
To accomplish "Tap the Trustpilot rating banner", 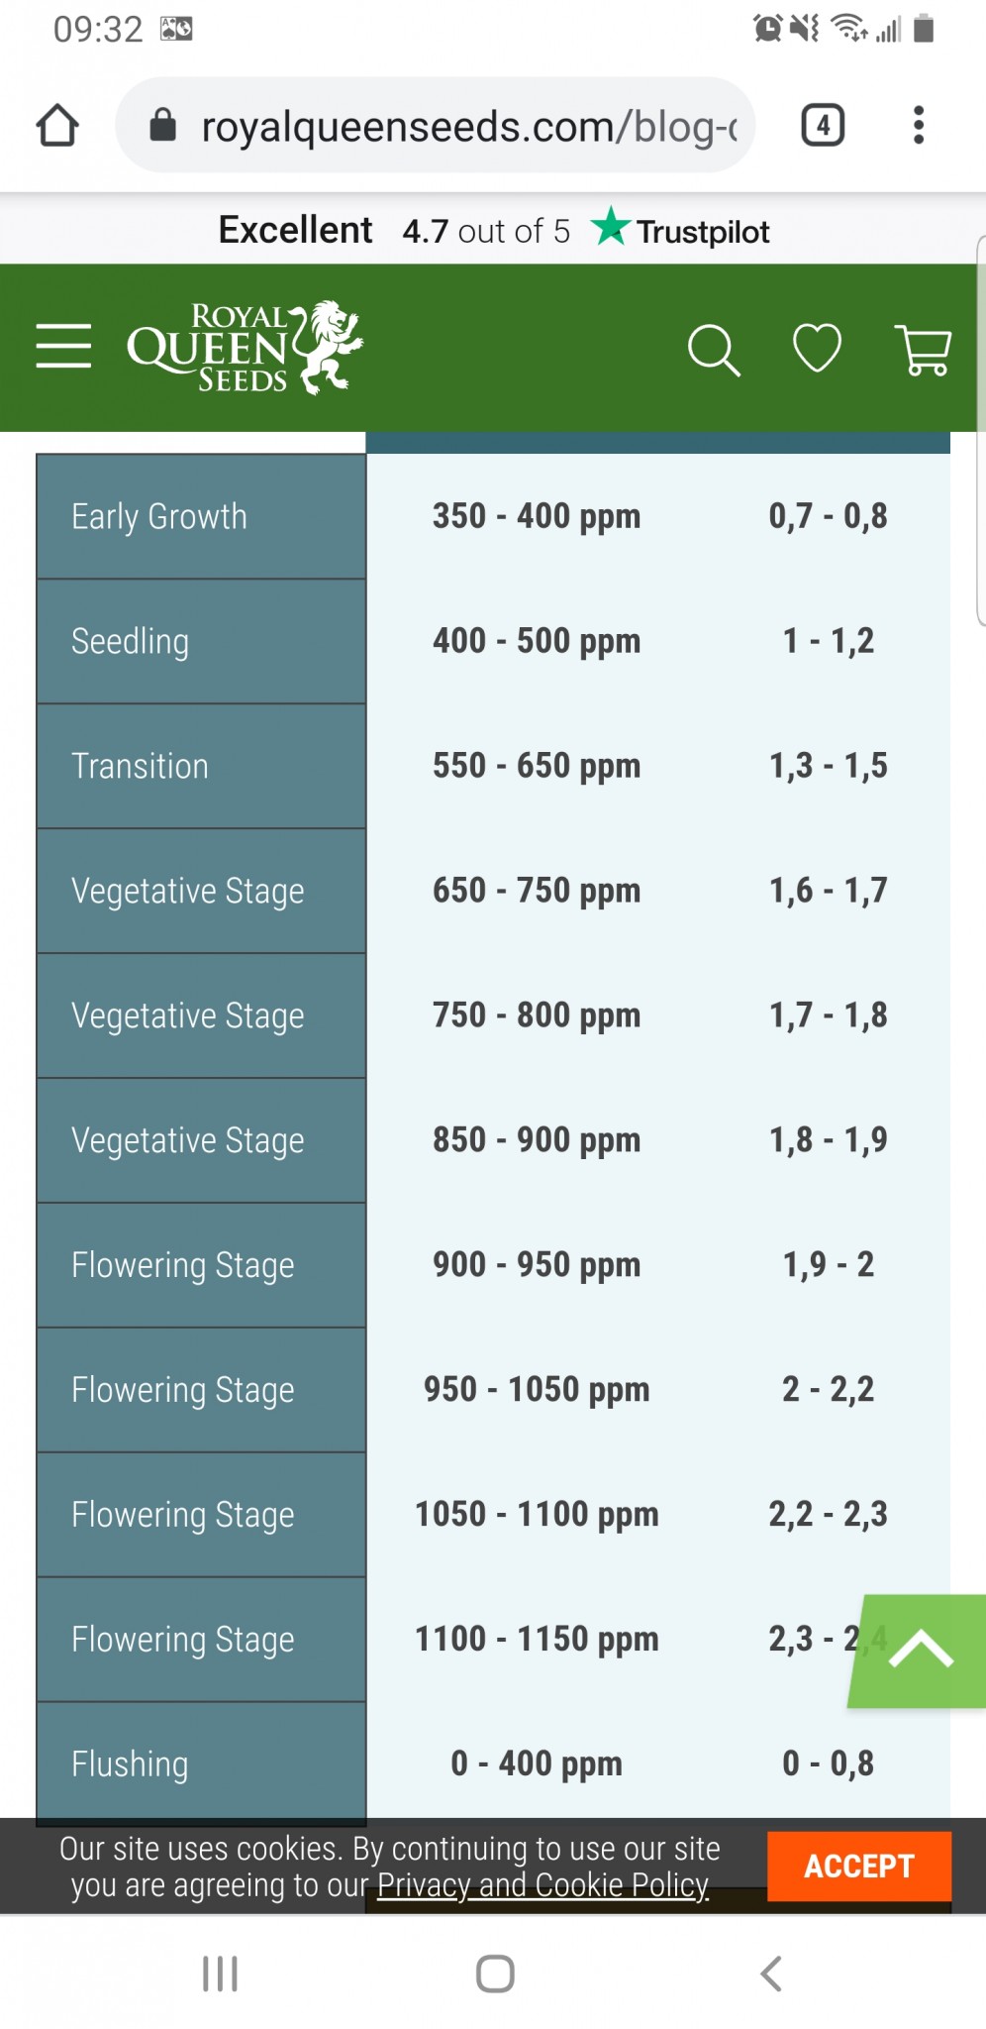I will (493, 231).
